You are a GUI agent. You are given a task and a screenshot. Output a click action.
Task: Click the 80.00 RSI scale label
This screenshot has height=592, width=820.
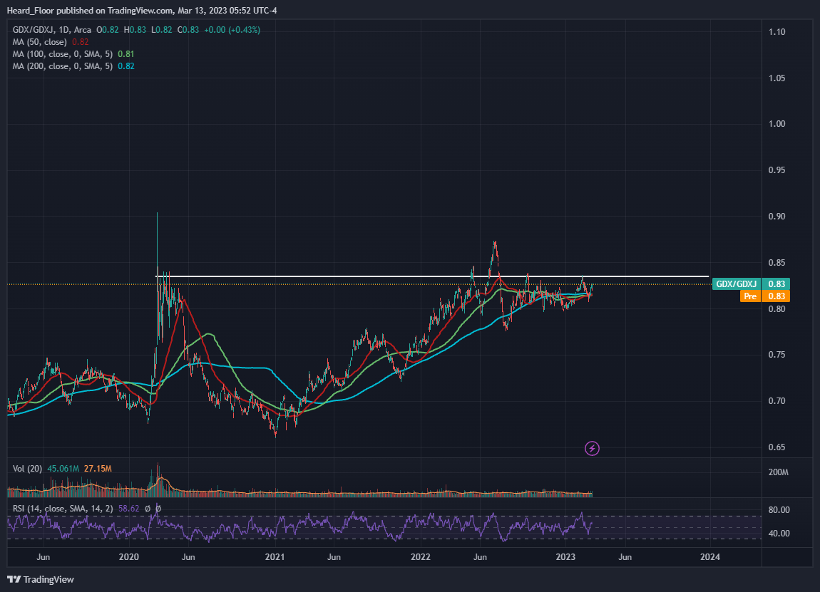[779, 510]
